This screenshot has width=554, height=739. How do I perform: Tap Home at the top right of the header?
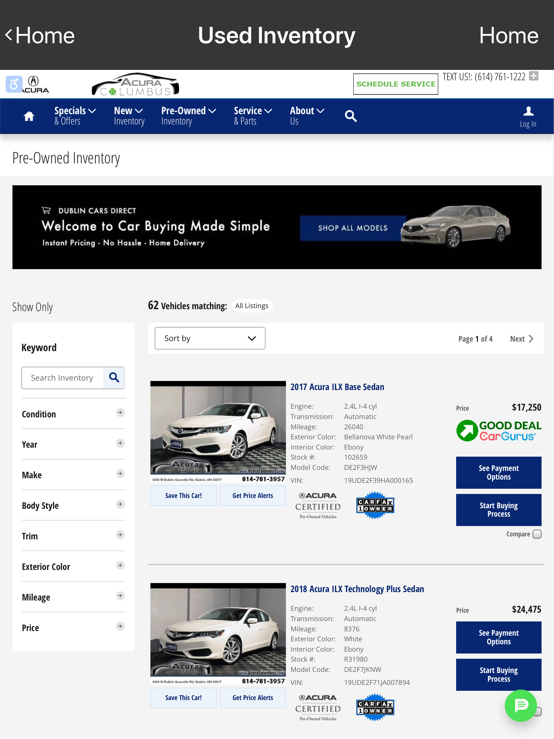509,35
